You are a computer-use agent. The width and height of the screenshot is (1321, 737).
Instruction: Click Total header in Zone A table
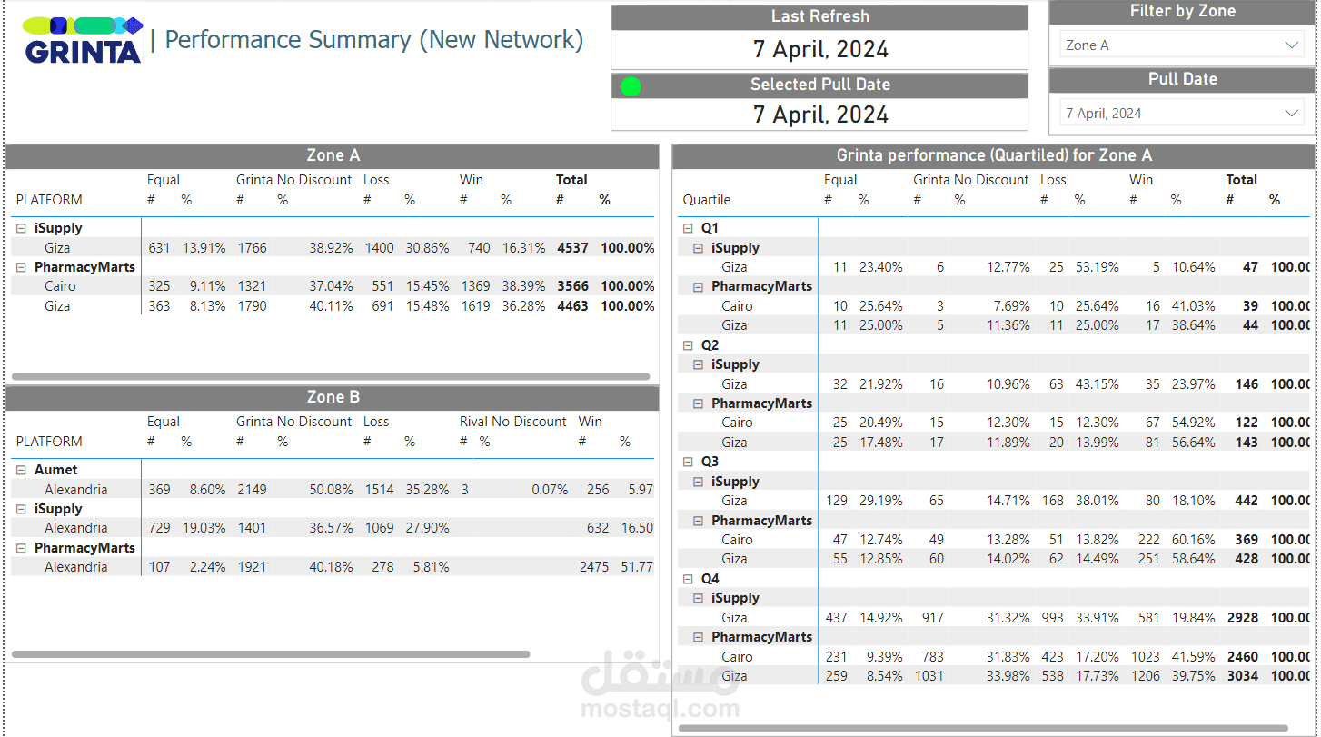click(572, 180)
